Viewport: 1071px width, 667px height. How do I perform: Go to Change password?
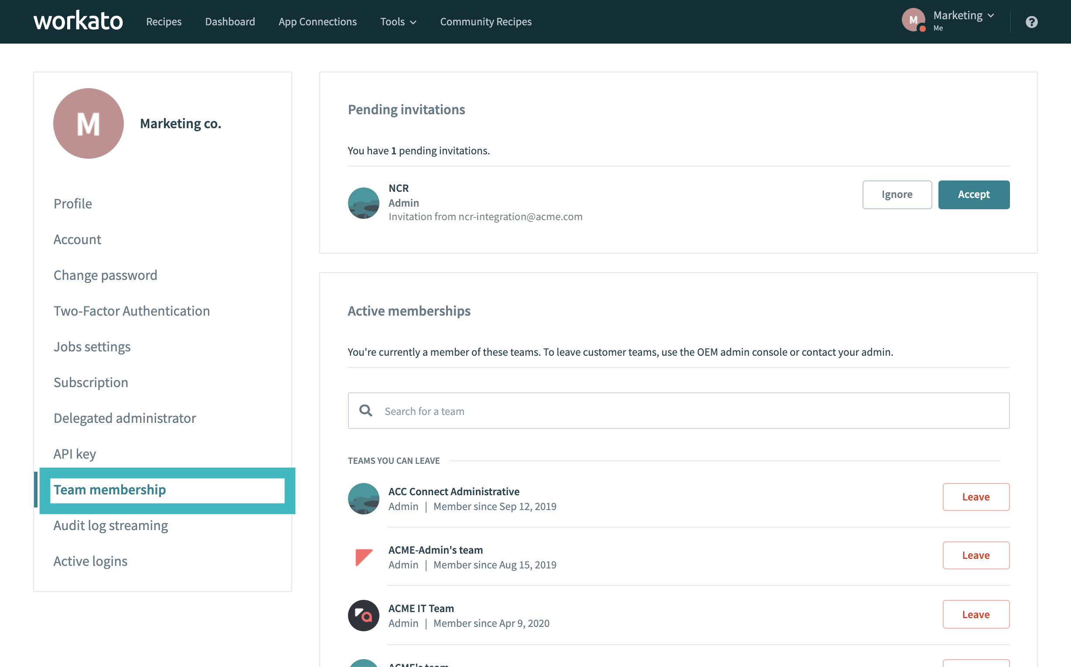coord(105,275)
